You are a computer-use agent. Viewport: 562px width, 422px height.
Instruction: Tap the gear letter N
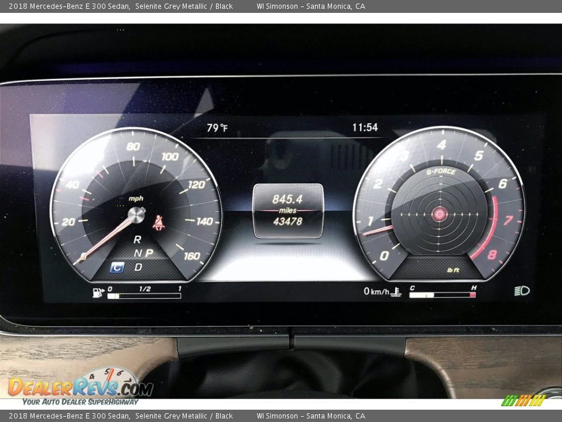138,253
